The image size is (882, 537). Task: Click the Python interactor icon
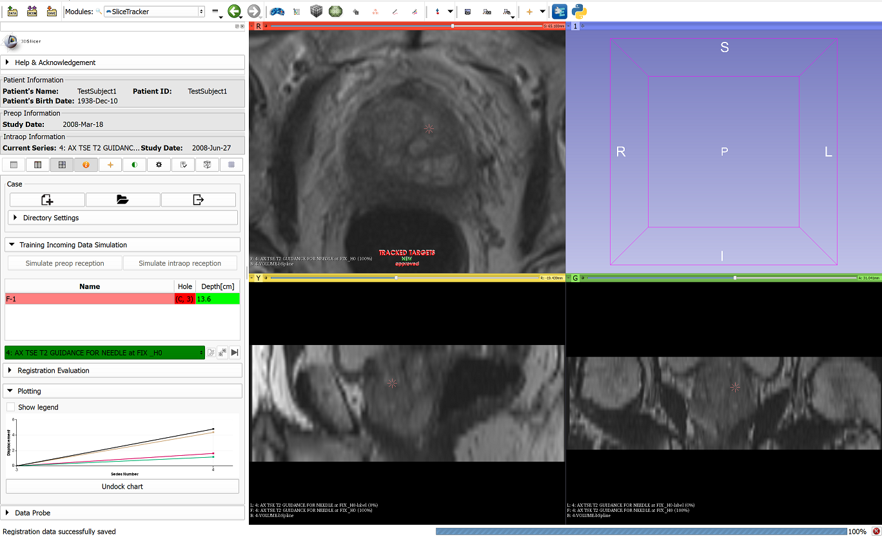click(579, 11)
